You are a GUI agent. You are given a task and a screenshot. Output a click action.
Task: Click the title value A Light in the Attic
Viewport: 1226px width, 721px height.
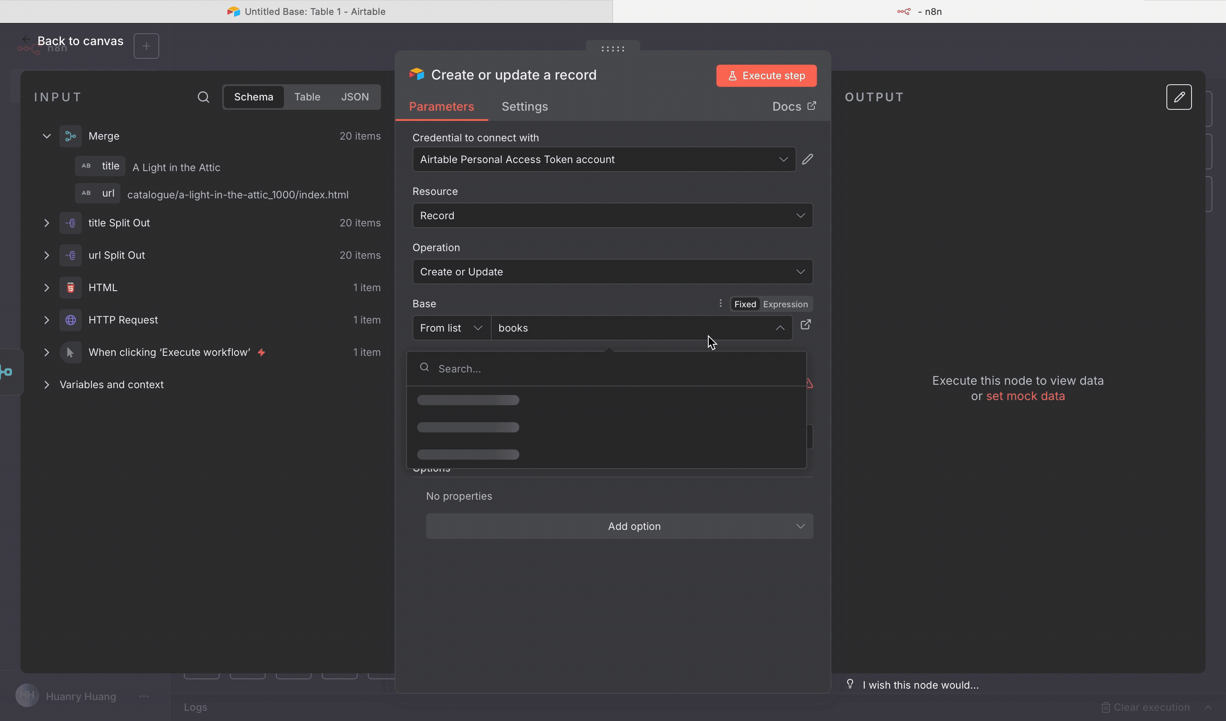[x=176, y=167]
